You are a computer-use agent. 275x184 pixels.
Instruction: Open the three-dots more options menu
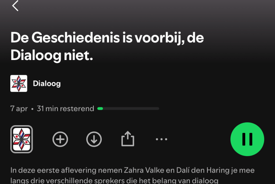pyautogui.click(x=161, y=139)
